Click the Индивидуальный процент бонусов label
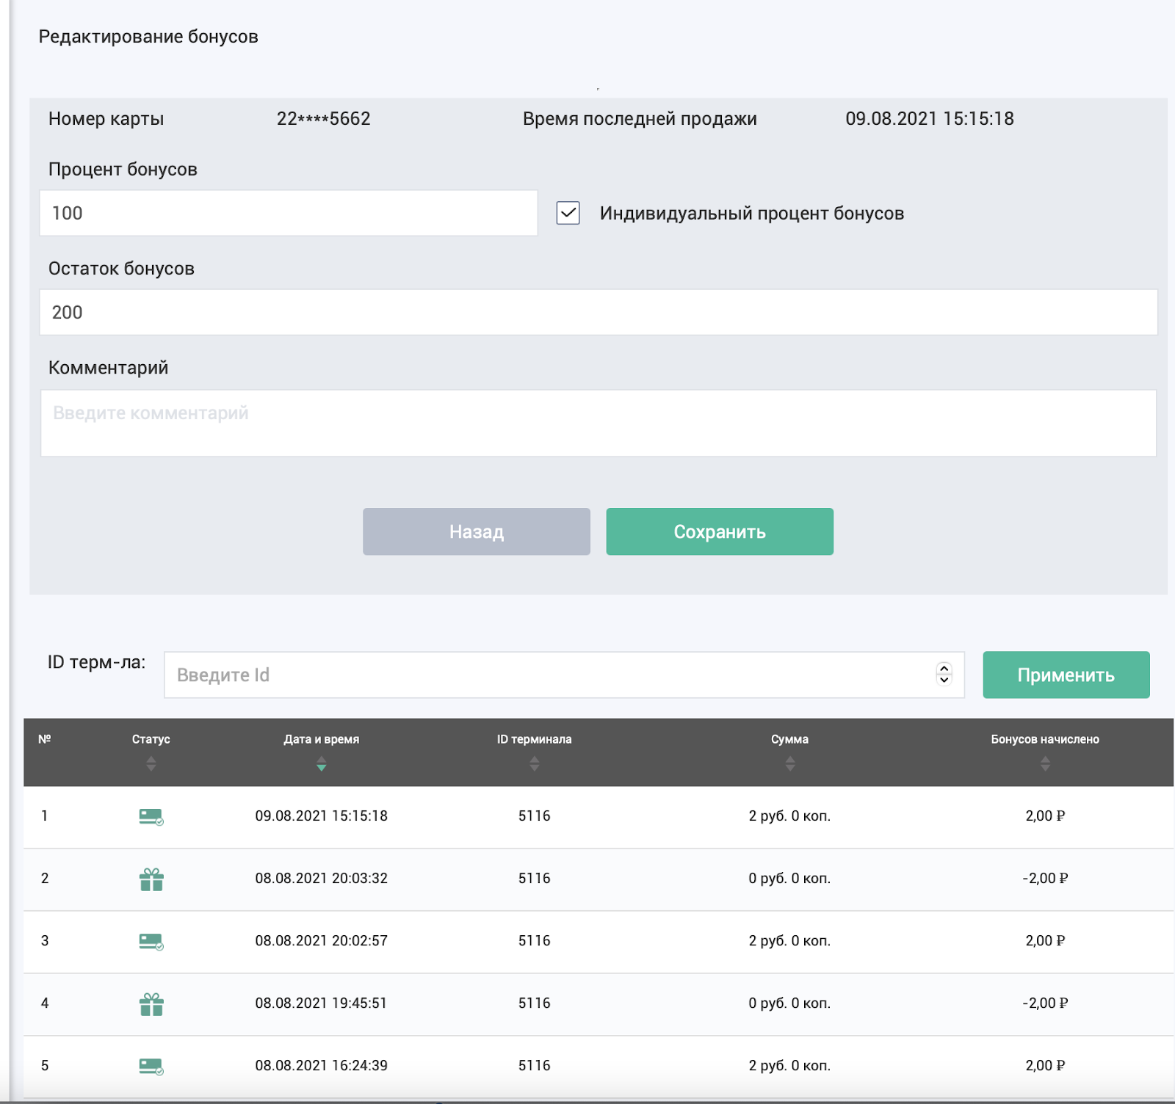This screenshot has width=1175, height=1104. [752, 213]
